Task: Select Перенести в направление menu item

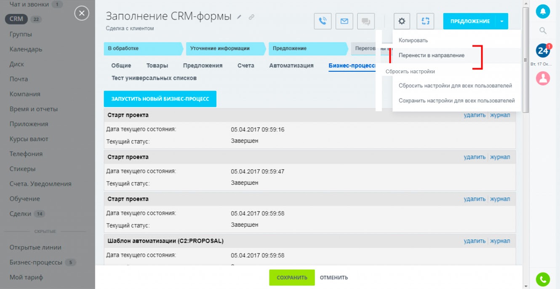Action: click(432, 56)
